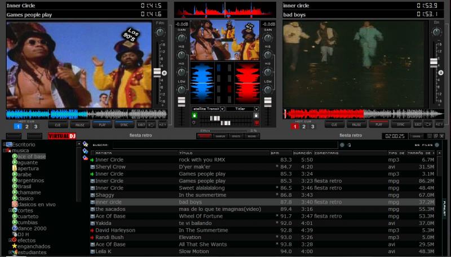Click the left deck blue waveform overview

click(x=86, y=114)
